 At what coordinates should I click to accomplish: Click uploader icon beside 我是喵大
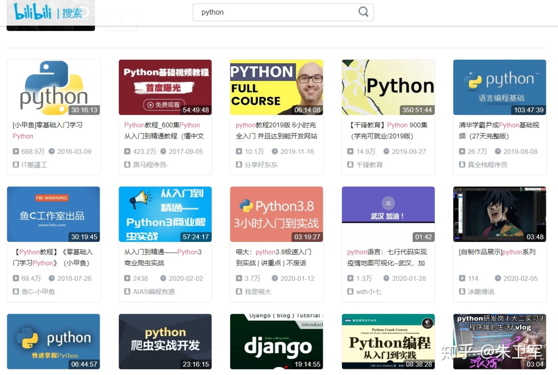pos(239,292)
